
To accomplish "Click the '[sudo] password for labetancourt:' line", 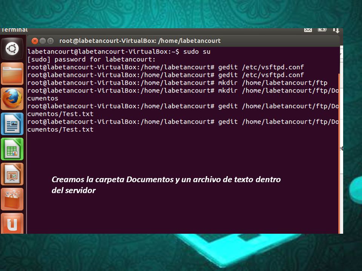I will pos(91,59).
